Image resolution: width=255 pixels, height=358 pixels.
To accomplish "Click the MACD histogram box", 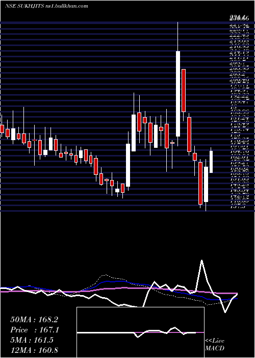I will click(x=140, y=332).
